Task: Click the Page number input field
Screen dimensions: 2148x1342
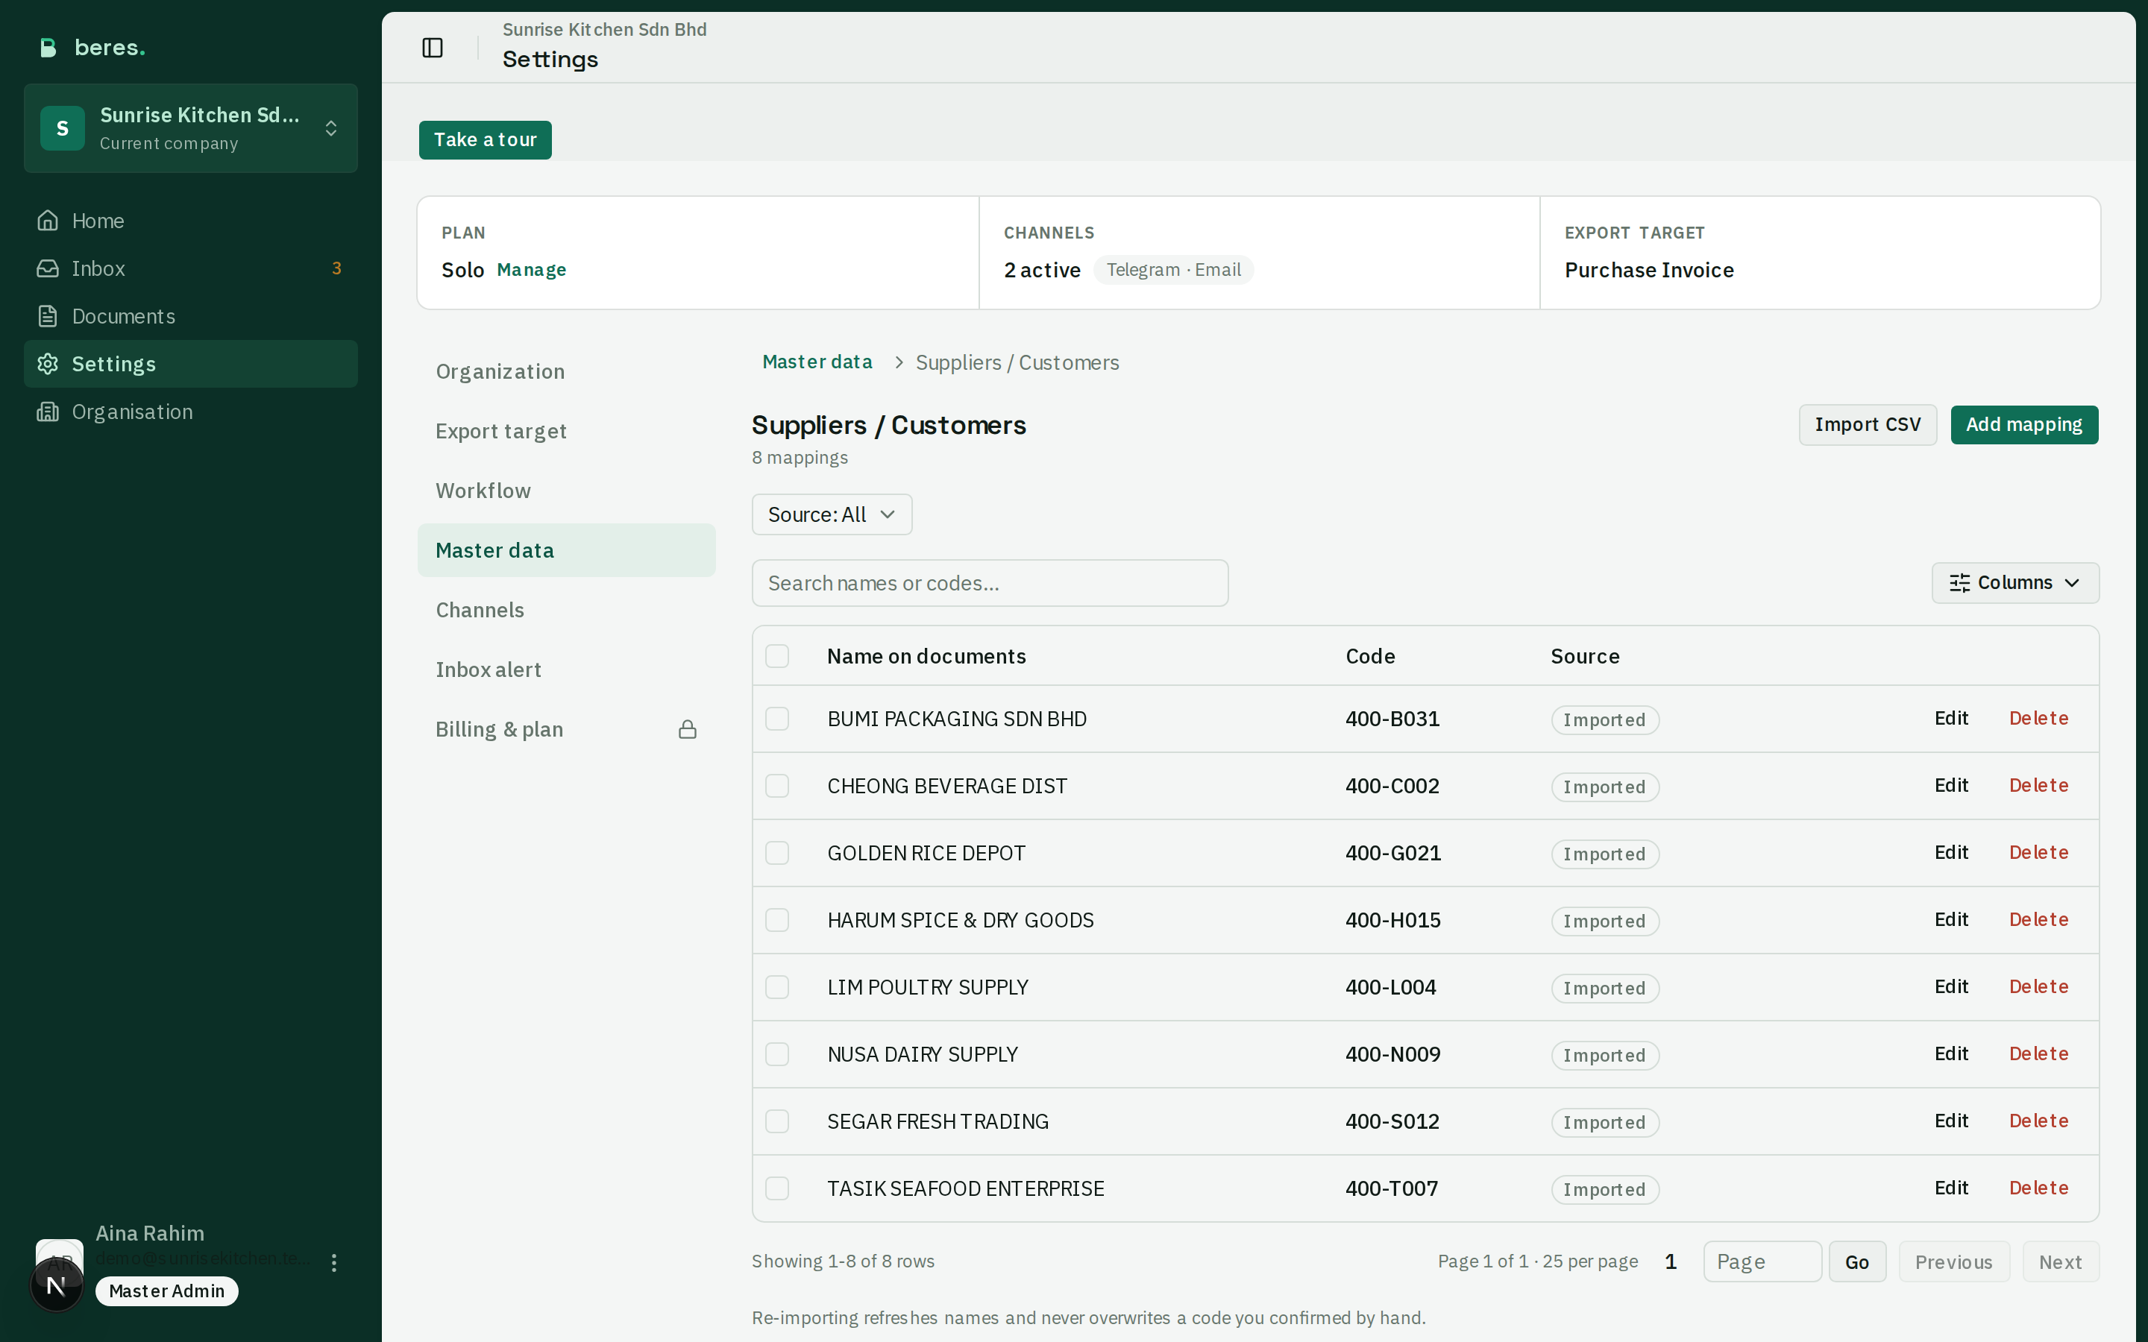Action: click(1762, 1262)
